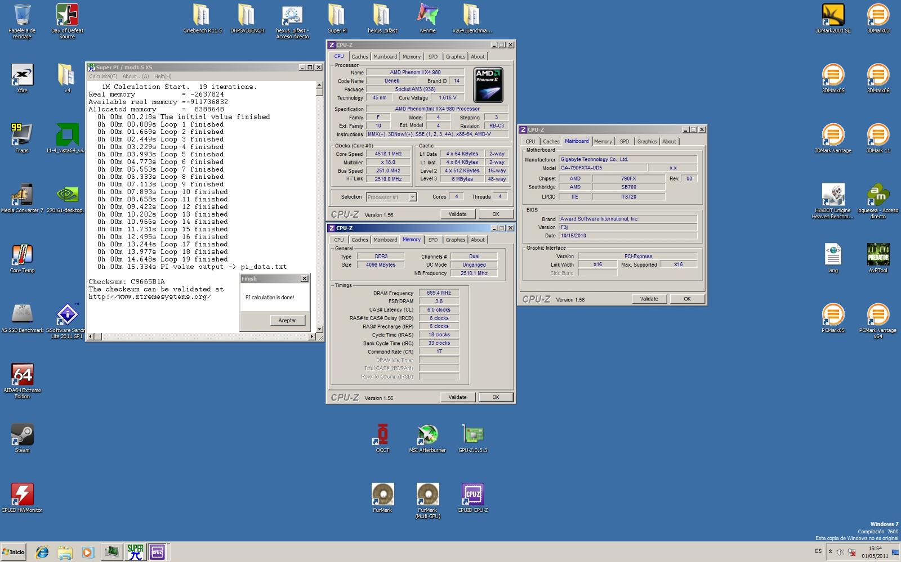The image size is (901, 562).
Task: Open the Processor #1 selection dropdown
Action: (x=391, y=197)
